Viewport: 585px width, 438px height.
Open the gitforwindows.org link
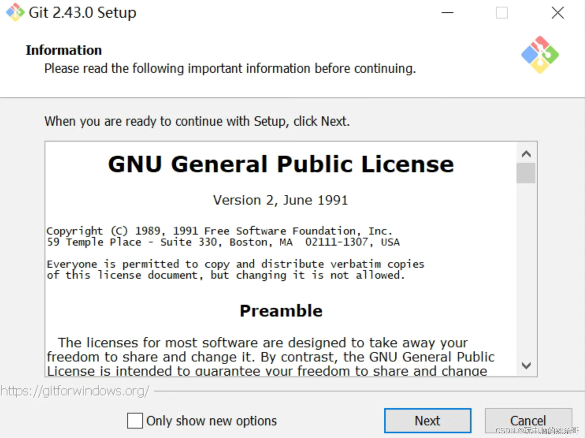pyautogui.click(x=75, y=391)
